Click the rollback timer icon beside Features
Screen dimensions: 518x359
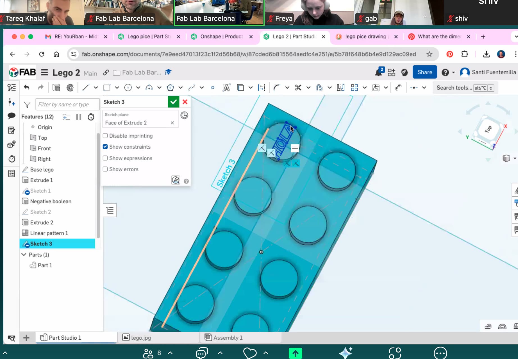[91, 117]
